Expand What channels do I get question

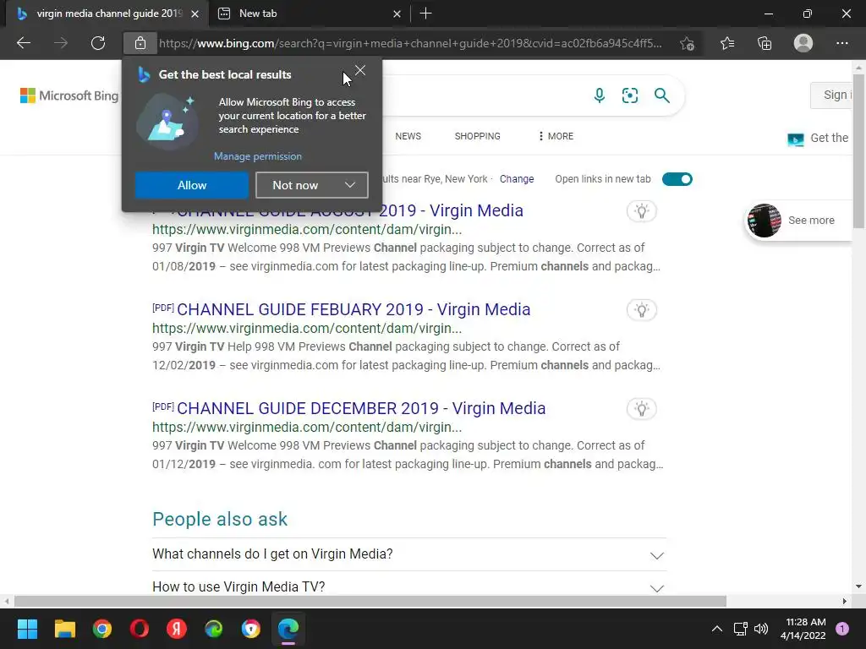(409, 554)
